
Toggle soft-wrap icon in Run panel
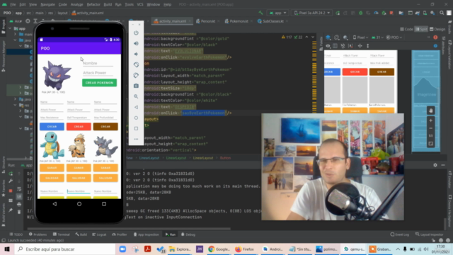click(19, 189)
